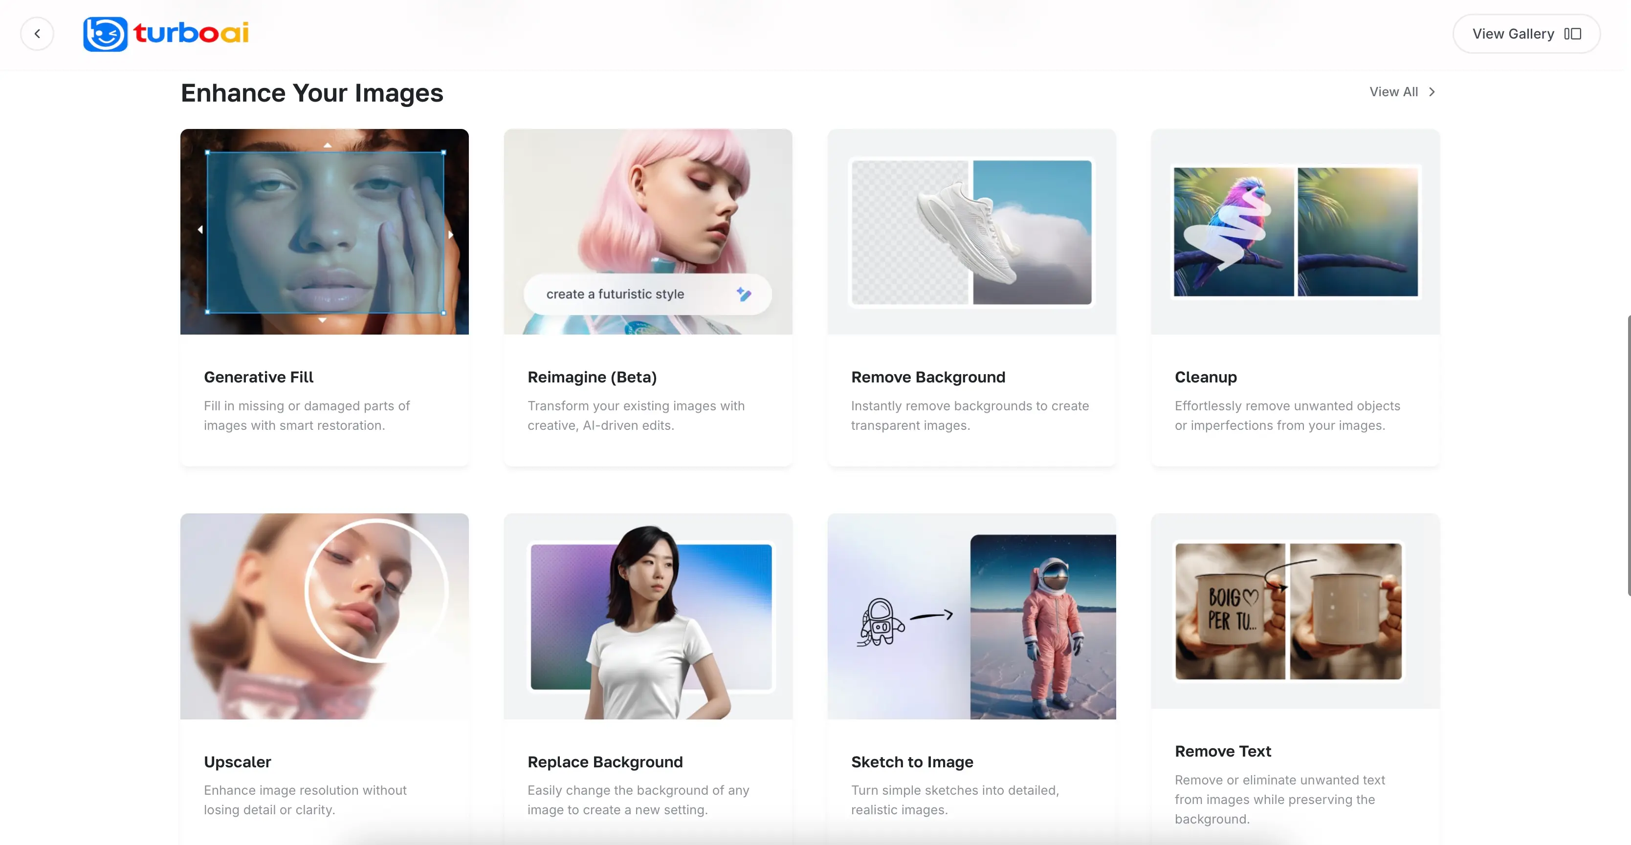Image resolution: width=1631 pixels, height=845 pixels.
Task: Open the Generative Fill face thumbnail
Action: coord(324,232)
